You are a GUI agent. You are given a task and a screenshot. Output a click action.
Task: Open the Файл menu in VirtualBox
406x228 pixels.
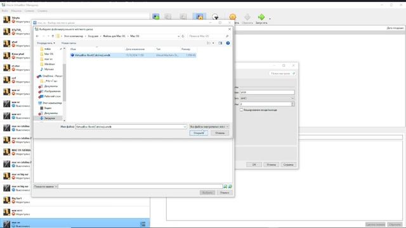click(4, 11)
